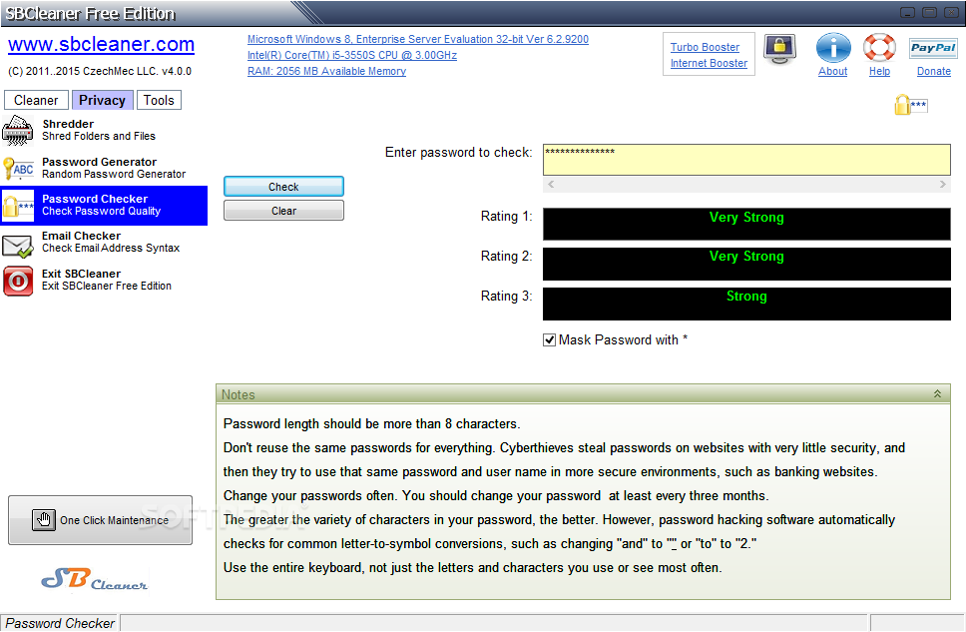The height and width of the screenshot is (632, 966).
Task: Click the Email Checker envelope icon
Action: pos(18,246)
